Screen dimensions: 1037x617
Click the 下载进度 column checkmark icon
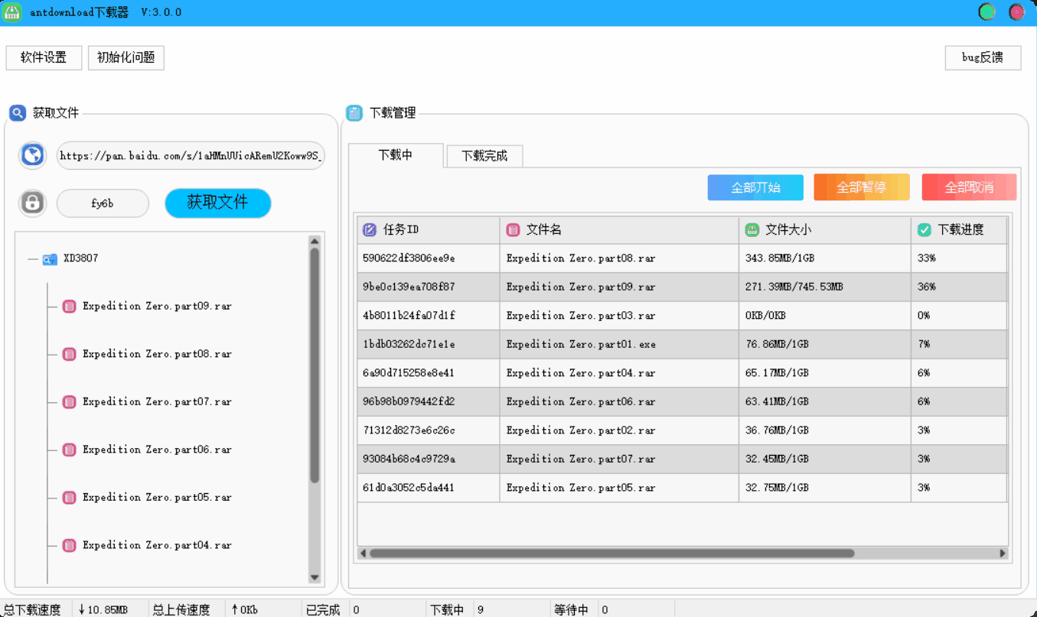coord(924,229)
